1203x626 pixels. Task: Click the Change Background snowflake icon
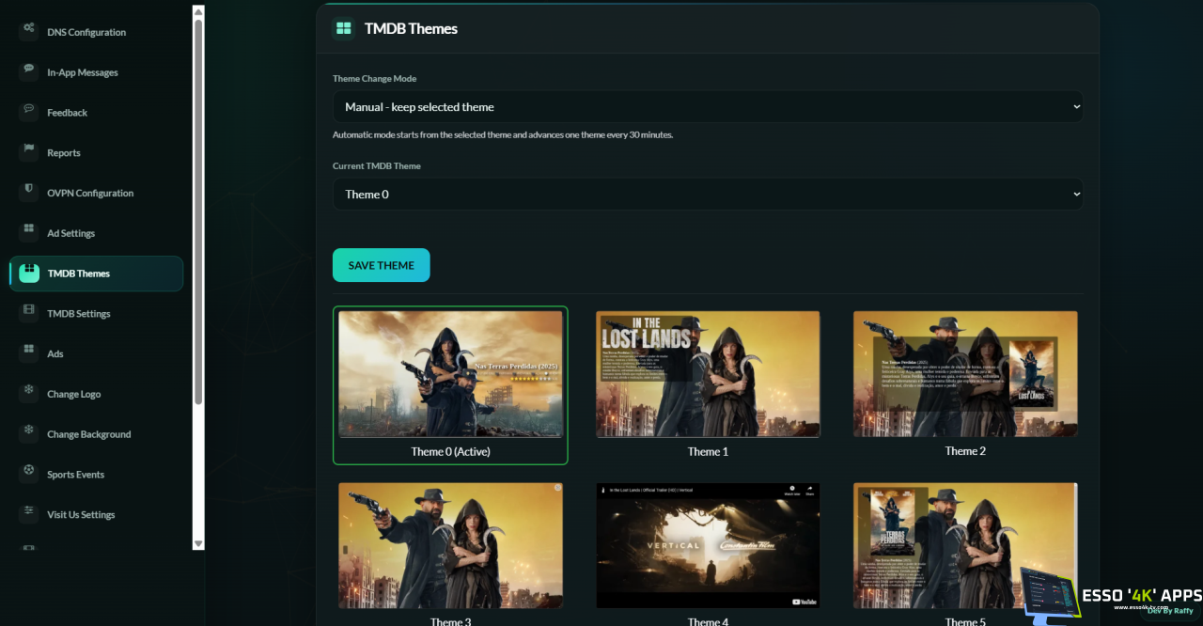pyautogui.click(x=29, y=431)
